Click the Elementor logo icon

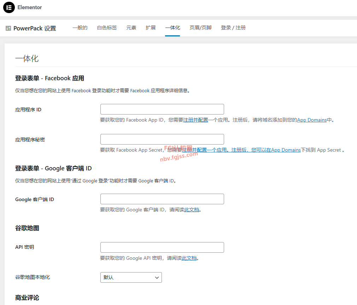9,7
